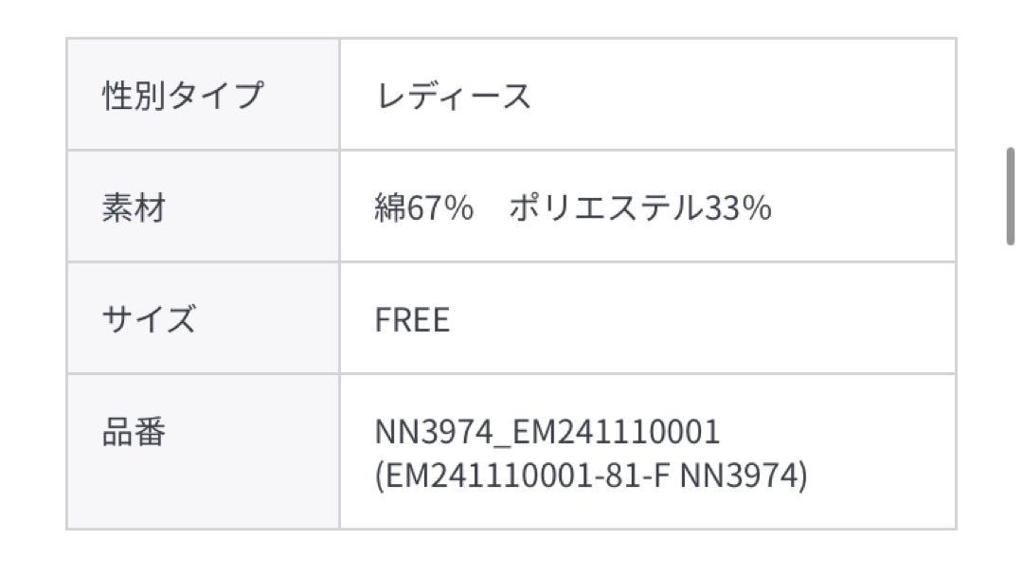Click the 67% cotton percentage text
Screen dimensions: 1023x575
[440, 207]
